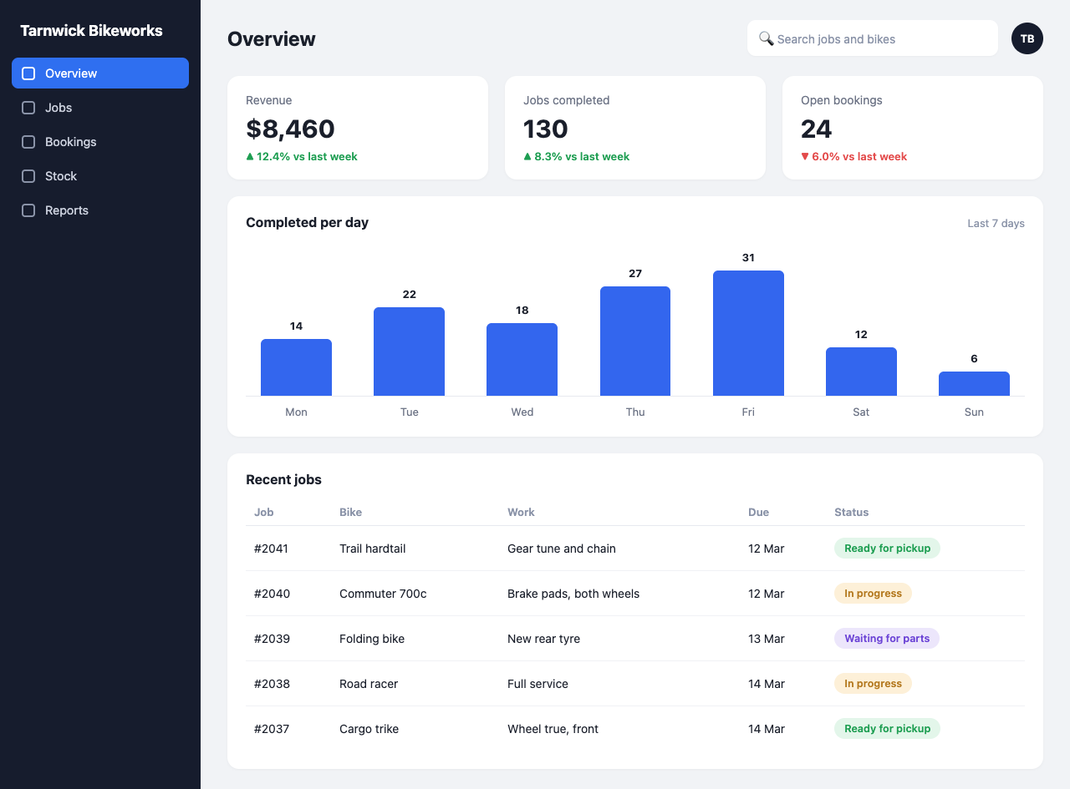Click job number #2037
The image size is (1070, 789).
click(x=272, y=729)
